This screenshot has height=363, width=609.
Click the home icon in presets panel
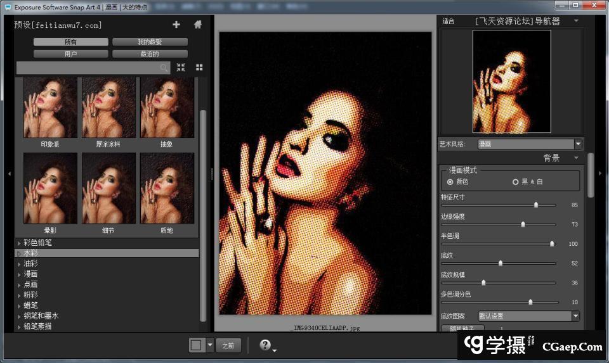[x=198, y=25]
